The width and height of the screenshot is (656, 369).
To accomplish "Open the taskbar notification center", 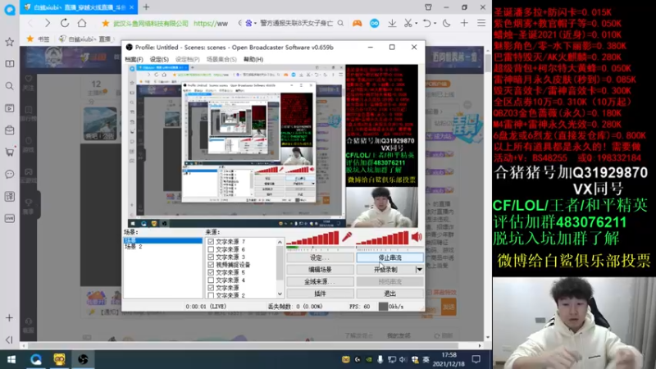I will click(476, 359).
